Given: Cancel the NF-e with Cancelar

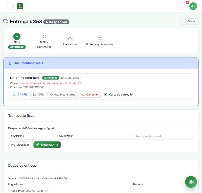Looking at the screenshot, I should click(x=90, y=94).
